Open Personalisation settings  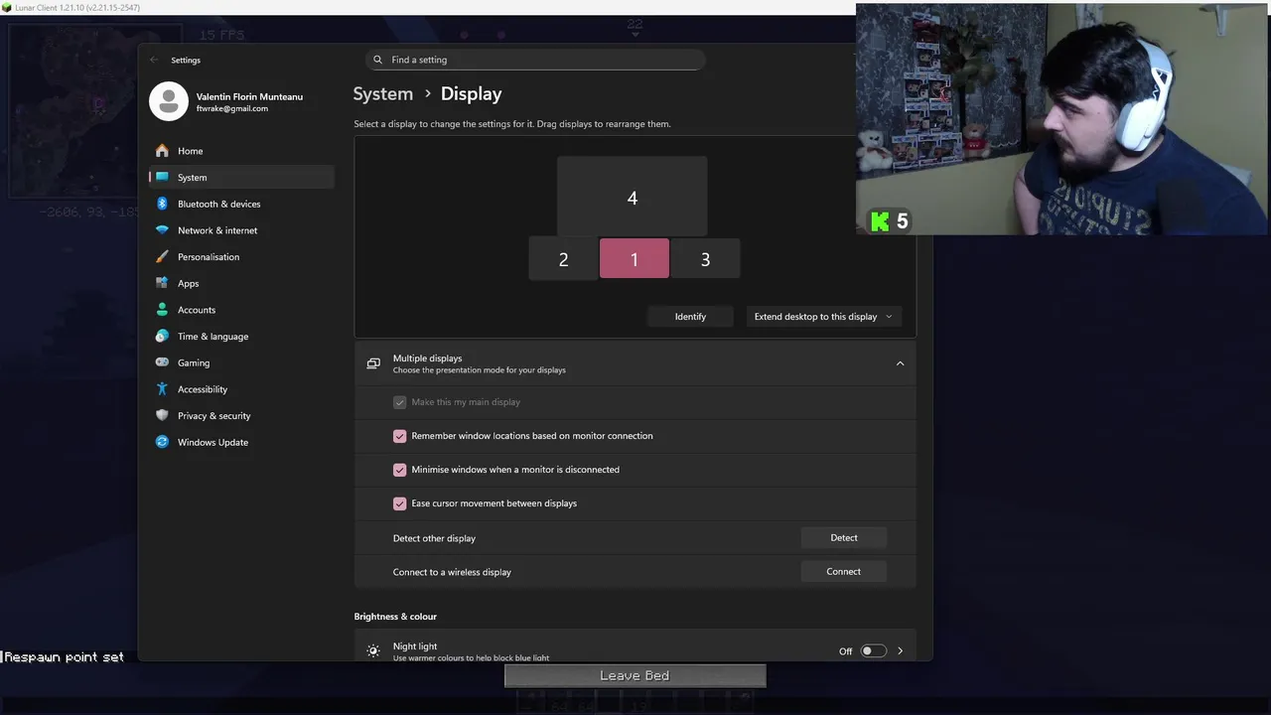[x=241, y=256]
